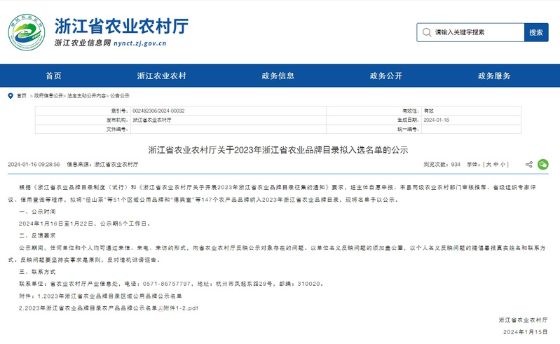This screenshot has width=560, height=344.
Task: Click the timestamp 2024-01-16 09:28:56
Action: [x=34, y=165]
